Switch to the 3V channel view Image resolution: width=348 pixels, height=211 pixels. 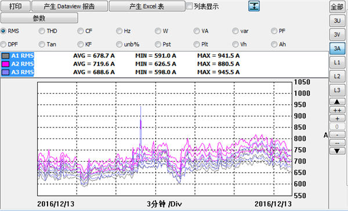click(337, 34)
